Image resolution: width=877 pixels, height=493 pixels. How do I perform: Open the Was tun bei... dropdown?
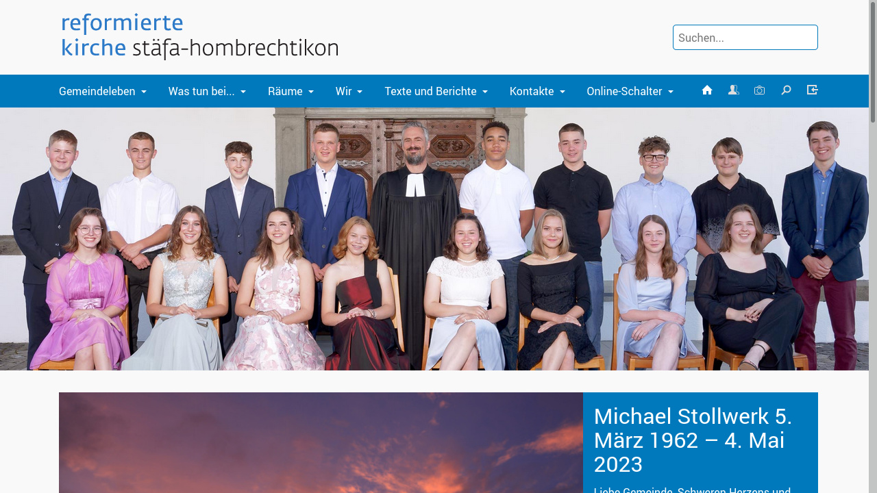[207, 91]
